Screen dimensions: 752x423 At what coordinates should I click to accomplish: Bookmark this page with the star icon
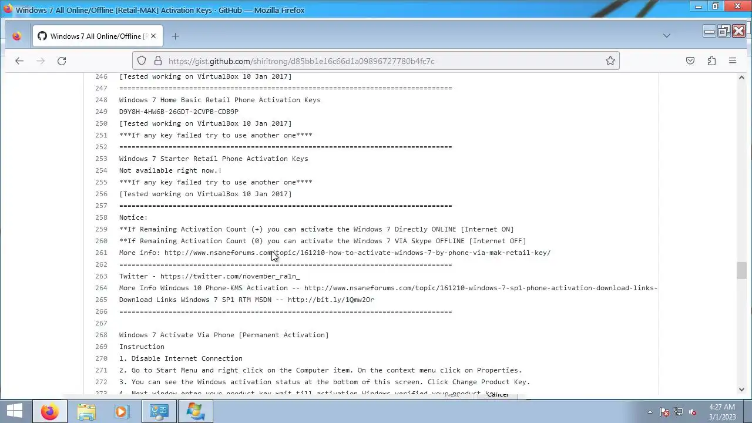point(610,61)
